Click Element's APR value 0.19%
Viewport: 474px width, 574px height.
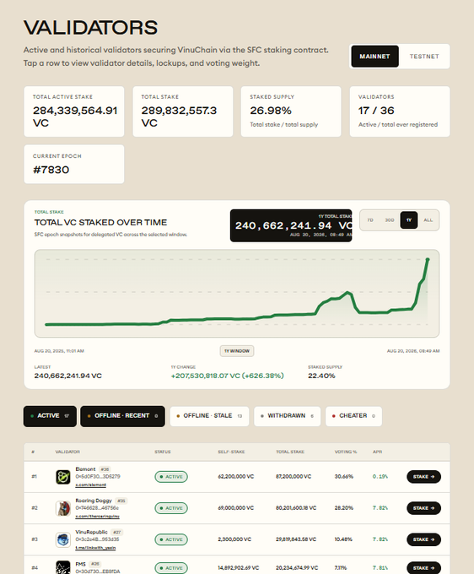click(x=380, y=477)
